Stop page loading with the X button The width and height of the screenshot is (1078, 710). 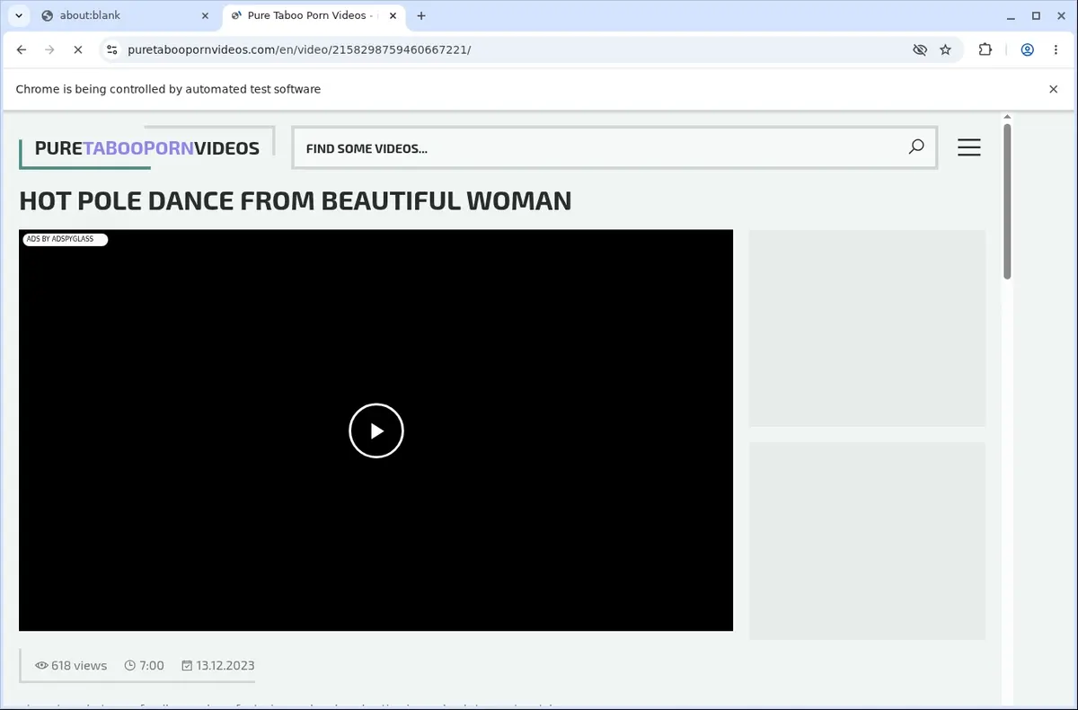tap(77, 49)
